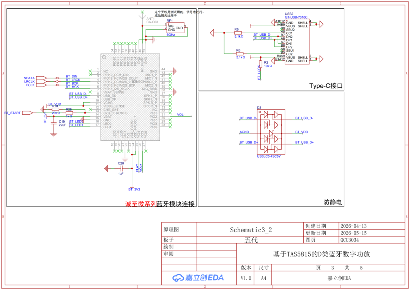Screen dimensions: 410x290
Task: Click the 嘉立创EDA logo in title block
Action: tap(198, 278)
